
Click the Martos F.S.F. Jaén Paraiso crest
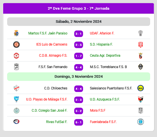pyautogui.click(x=16, y=33)
